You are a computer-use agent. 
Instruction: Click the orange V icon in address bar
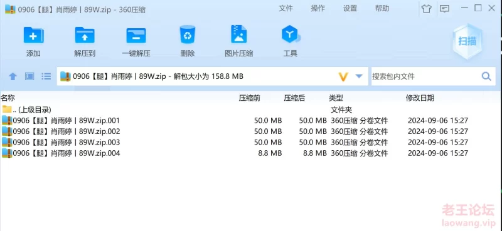click(343, 76)
